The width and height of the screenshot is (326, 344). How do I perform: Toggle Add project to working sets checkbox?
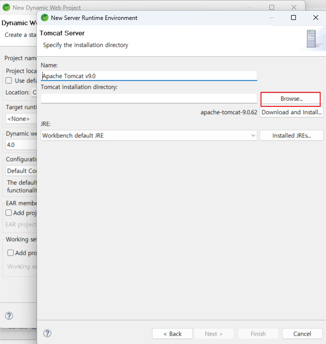coord(10,253)
